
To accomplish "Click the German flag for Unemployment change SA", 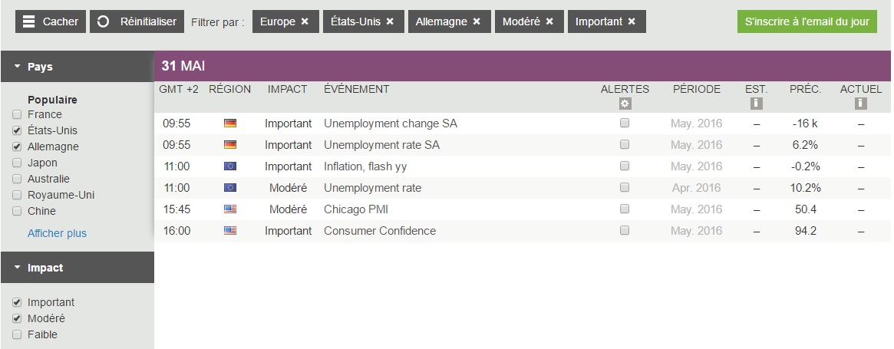I will click(230, 123).
